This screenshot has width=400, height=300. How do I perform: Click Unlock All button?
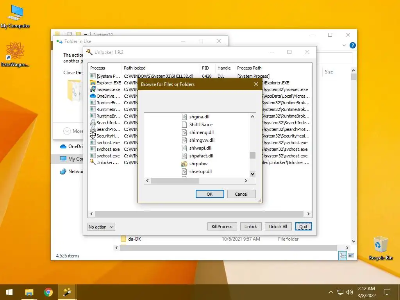pyautogui.click(x=278, y=227)
